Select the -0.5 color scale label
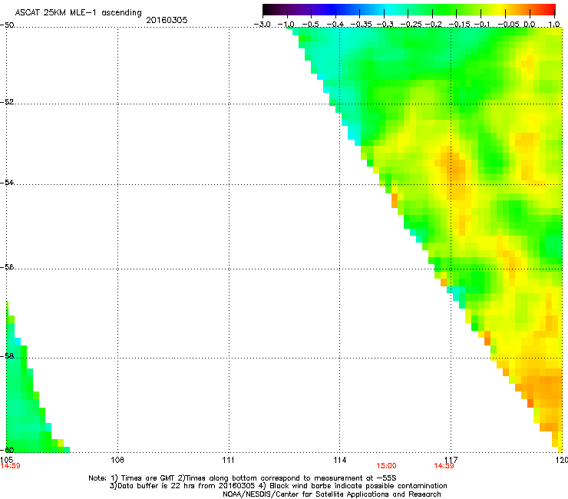 point(310,25)
